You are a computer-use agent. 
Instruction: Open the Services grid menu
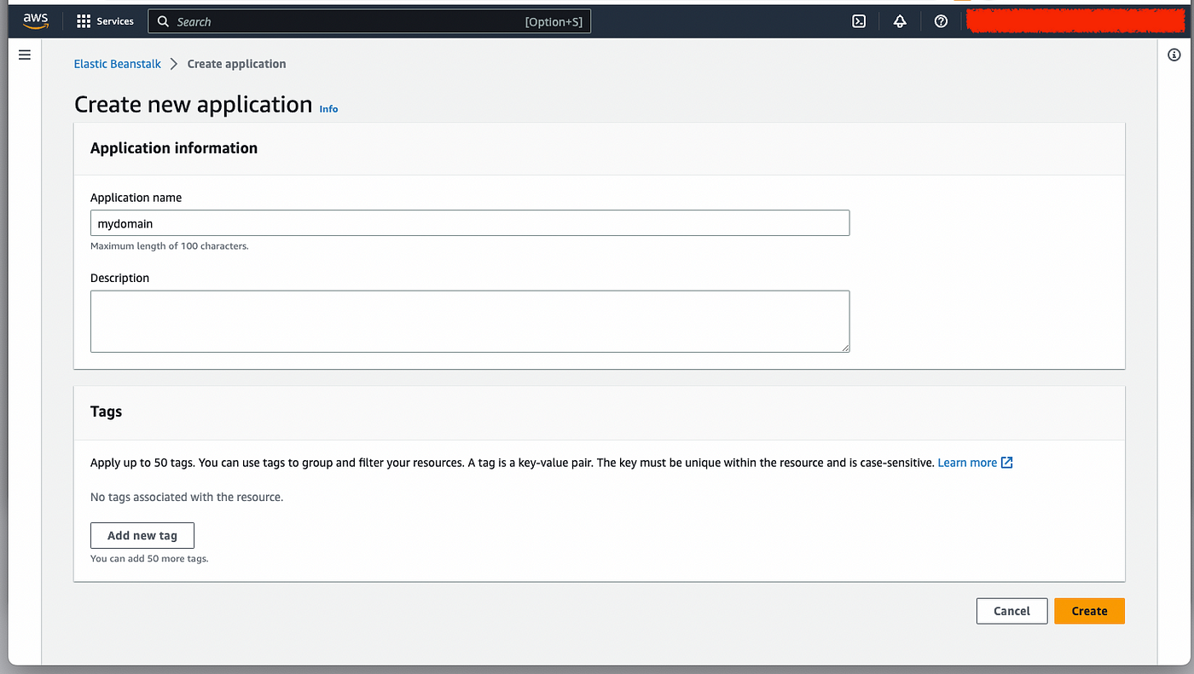pyautogui.click(x=106, y=21)
